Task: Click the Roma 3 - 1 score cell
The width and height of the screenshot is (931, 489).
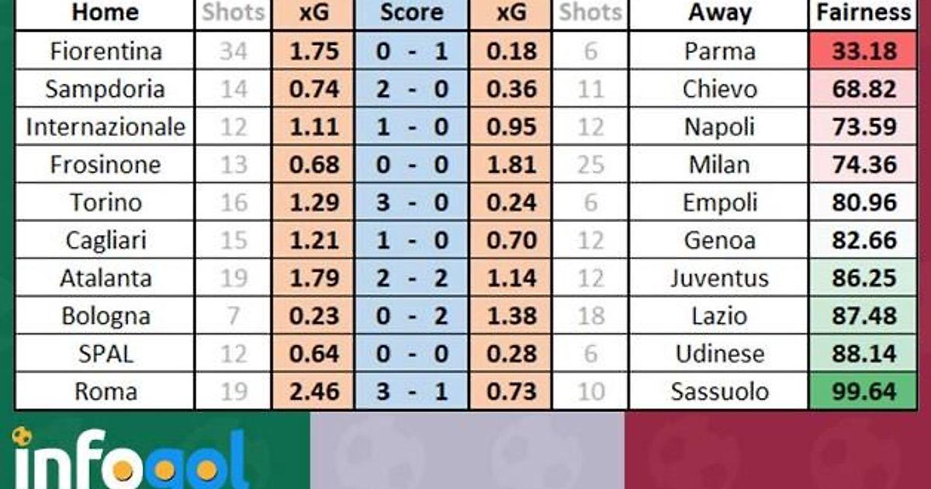Action: 412,392
